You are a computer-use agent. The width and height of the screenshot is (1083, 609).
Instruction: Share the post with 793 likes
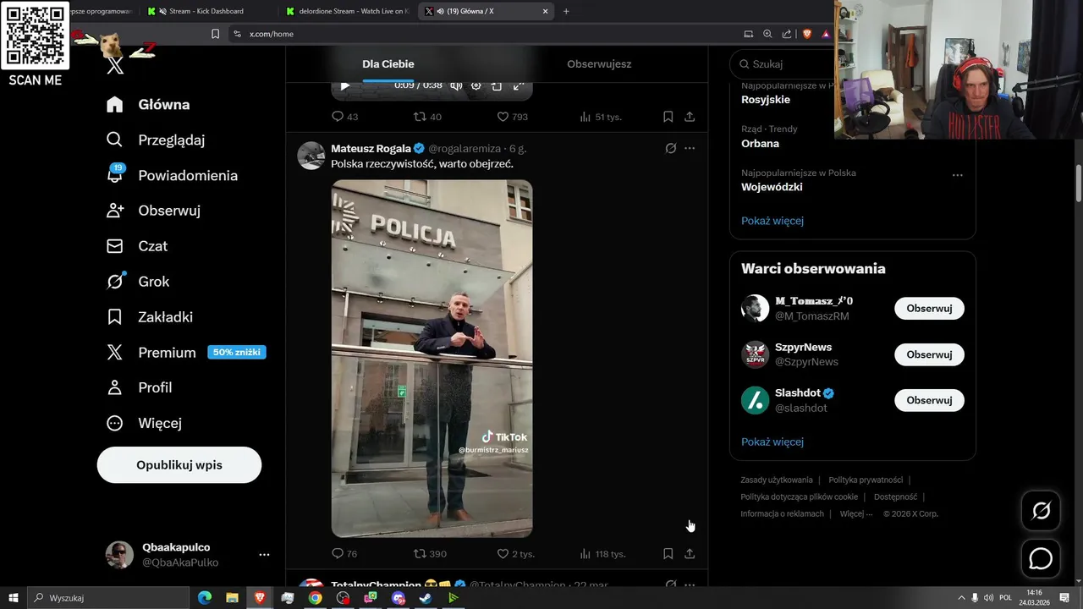(x=690, y=117)
